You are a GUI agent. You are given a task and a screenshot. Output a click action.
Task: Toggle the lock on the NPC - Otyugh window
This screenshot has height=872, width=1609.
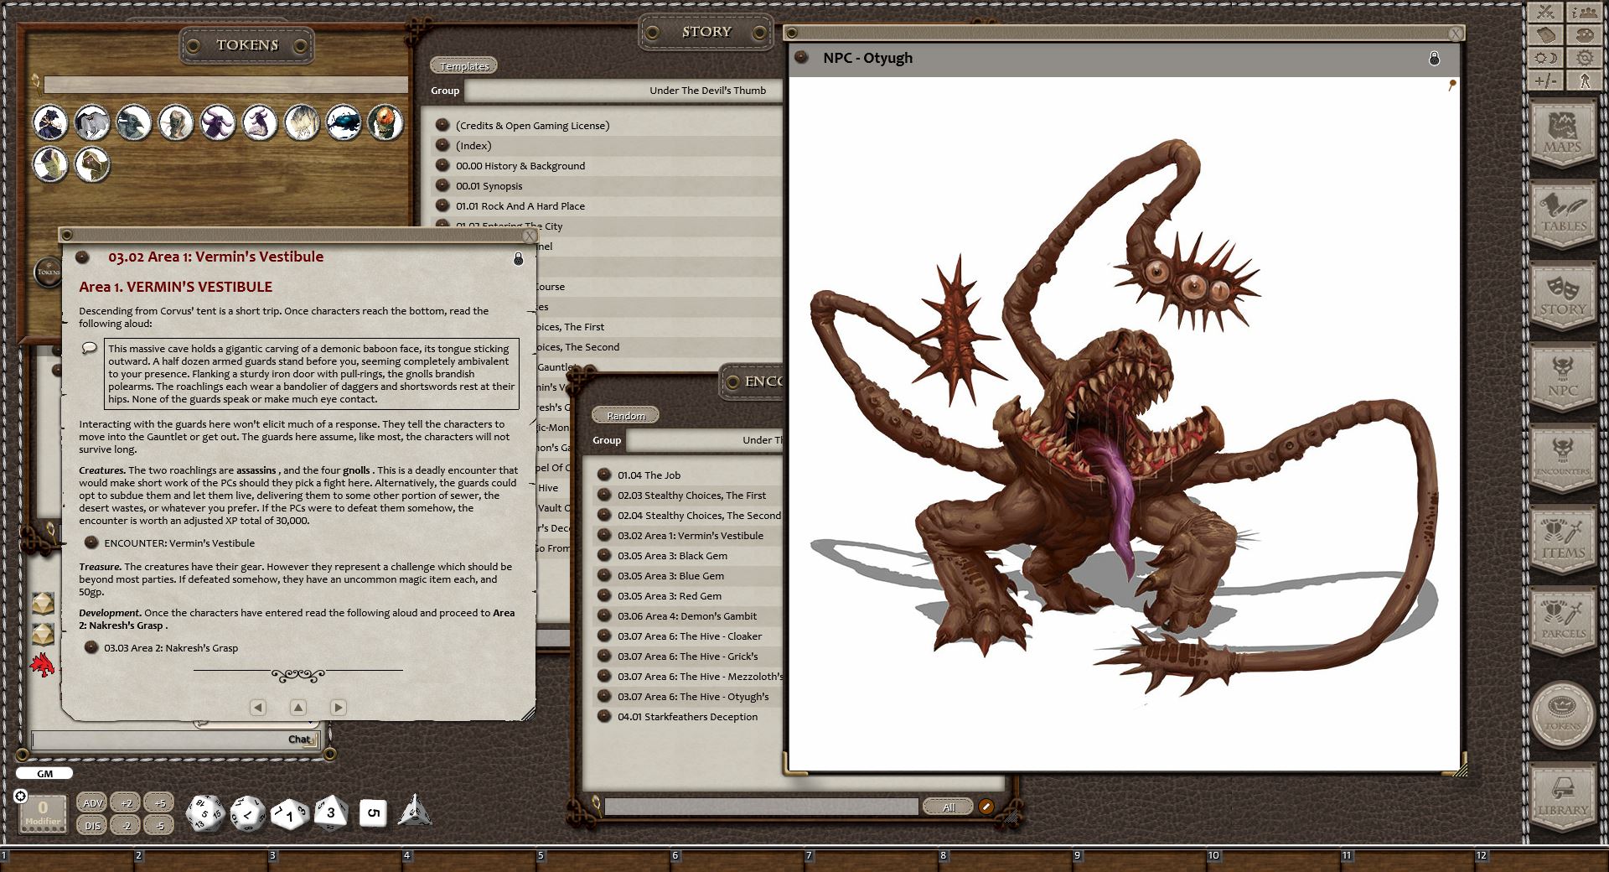click(1434, 58)
